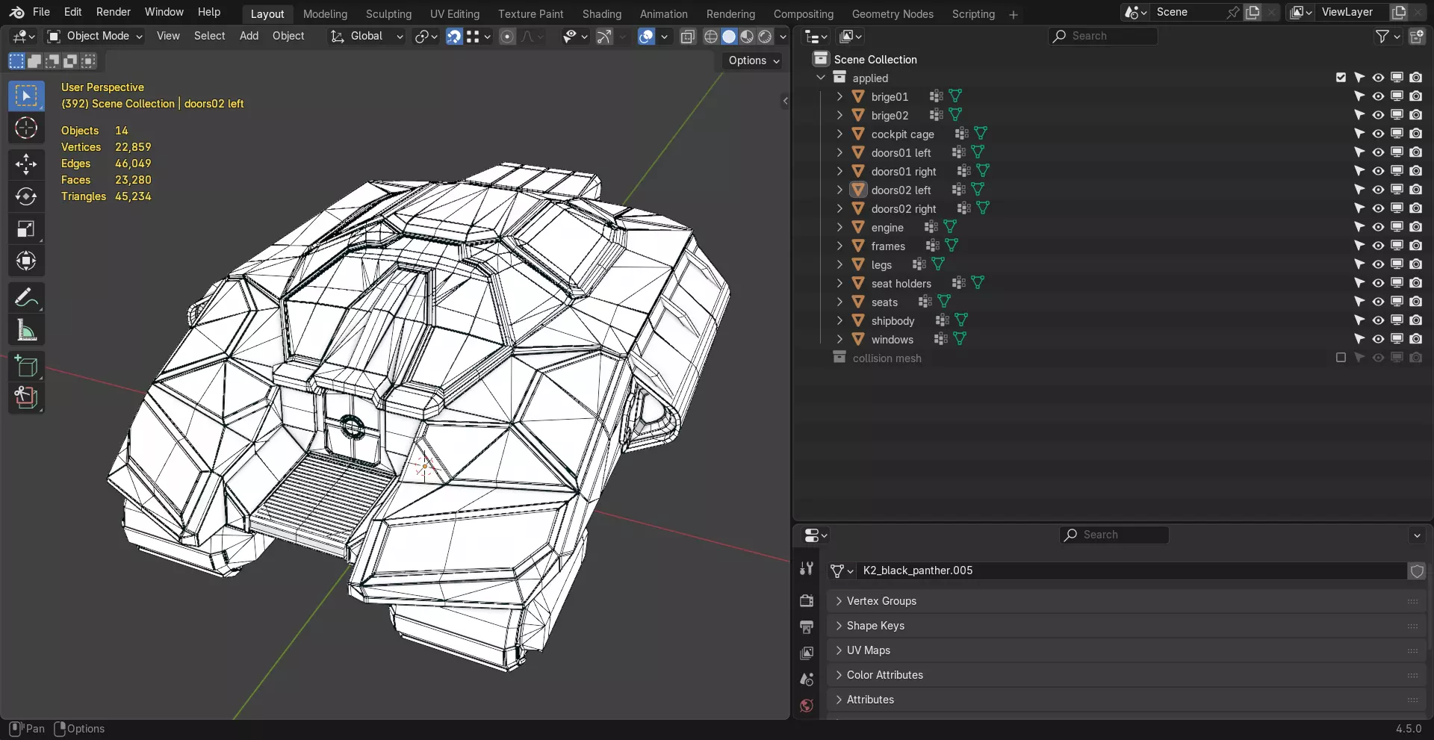This screenshot has width=1434, height=740.
Task: Select the Select Box tool
Action: coord(26,96)
